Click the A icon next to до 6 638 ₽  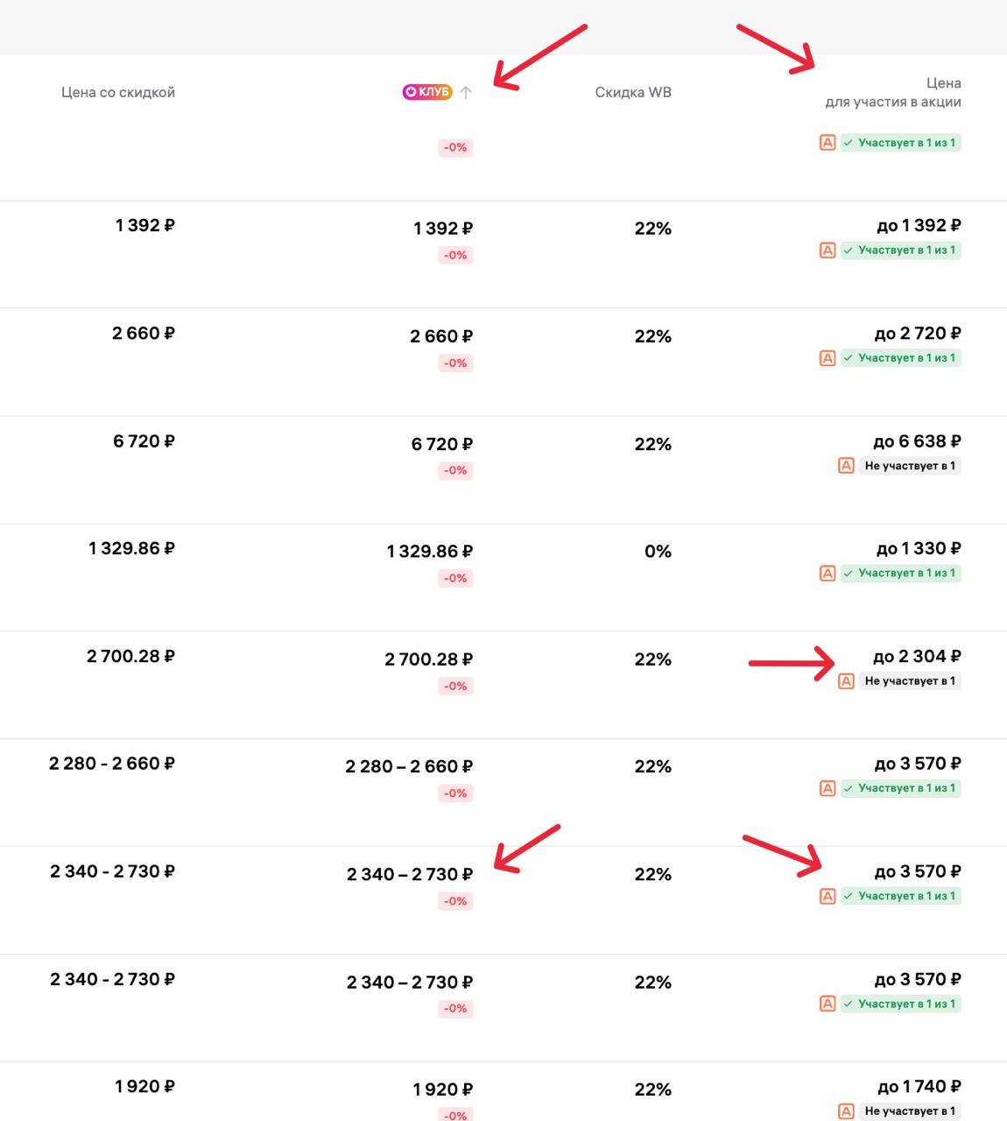[x=846, y=466]
